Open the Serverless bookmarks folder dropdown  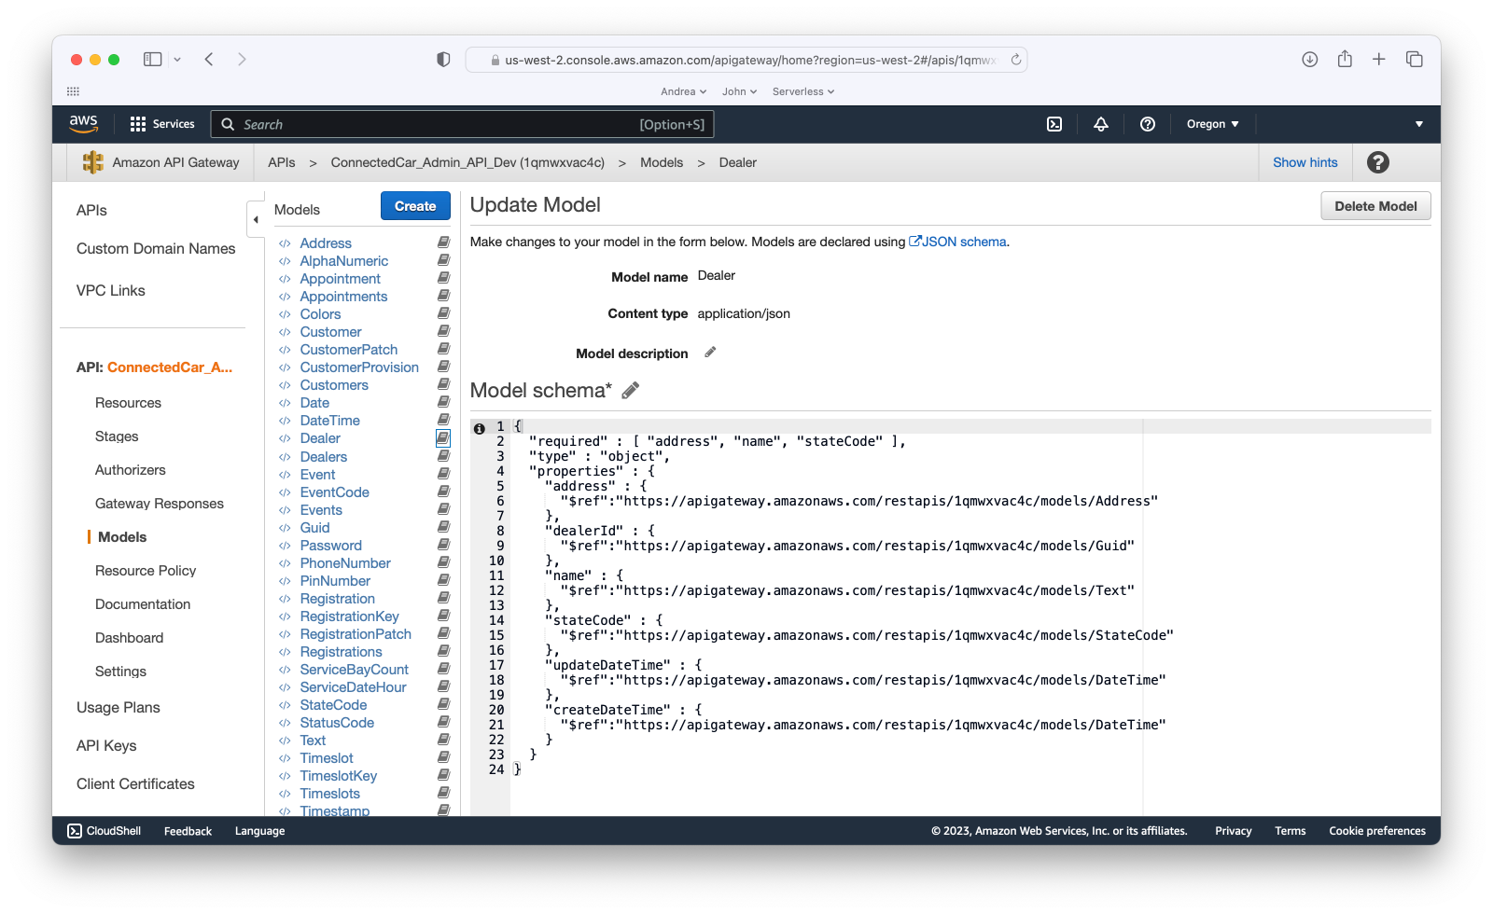[802, 91]
